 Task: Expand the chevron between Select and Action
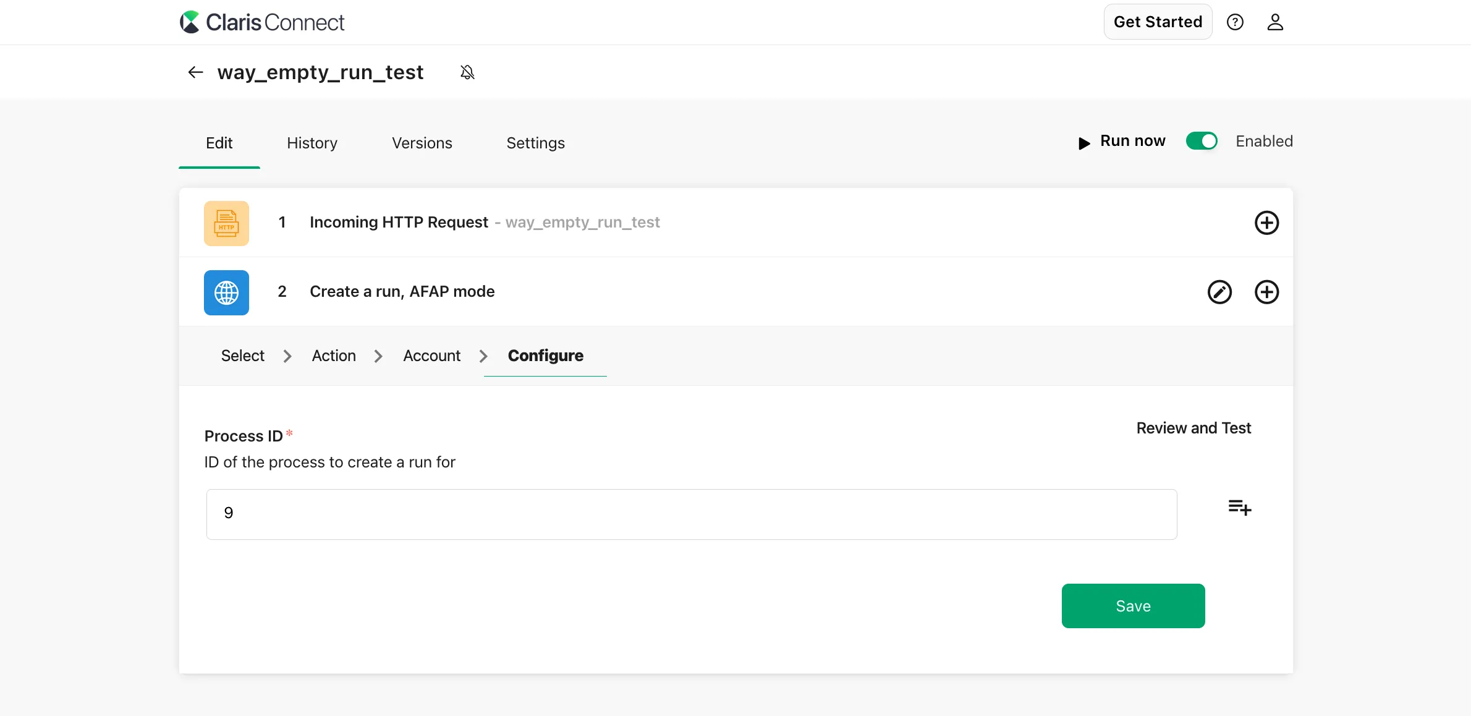(x=287, y=356)
